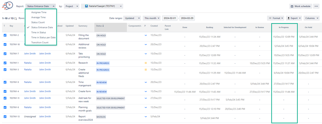
Task: Expand the This month date range dropdown
Action: click(152, 18)
